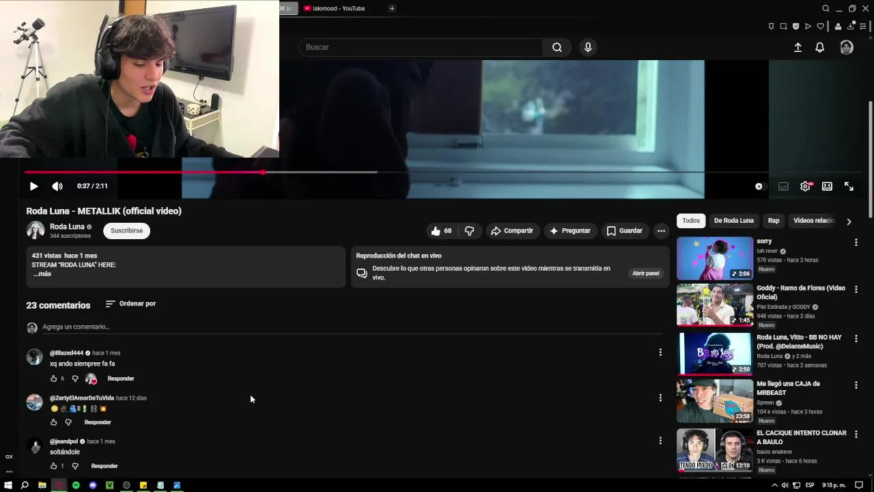The image size is (874, 492).
Task: Select the Rap filter chip
Action: tap(774, 221)
